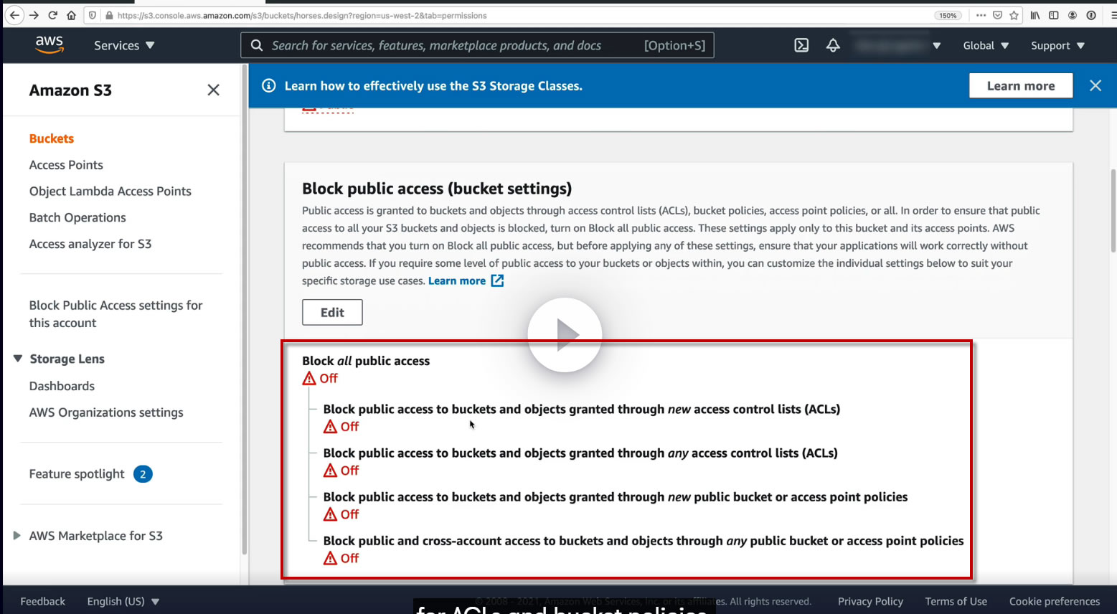
Task: Focus the AWS services search field
Action: pos(477,45)
